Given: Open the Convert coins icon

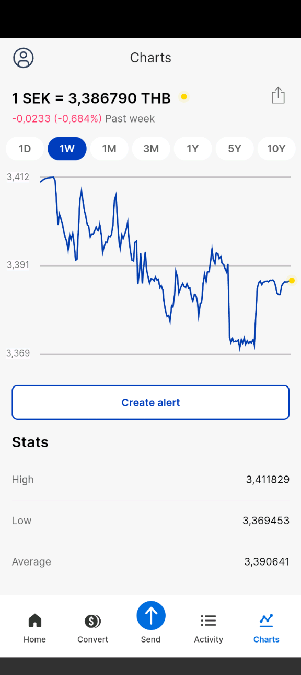Looking at the screenshot, I should (x=92, y=621).
